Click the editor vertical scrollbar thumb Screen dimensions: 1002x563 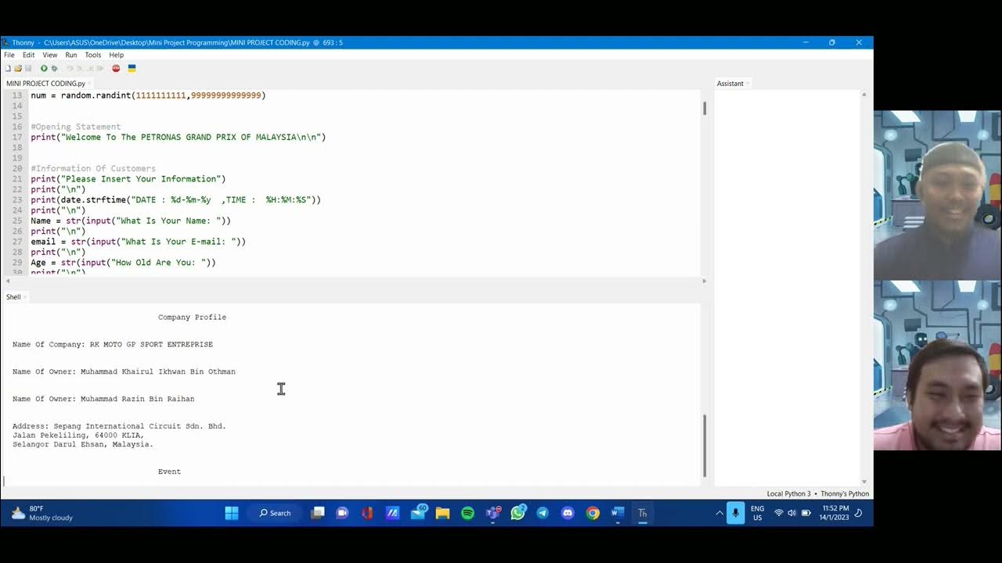pyautogui.click(x=705, y=109)
